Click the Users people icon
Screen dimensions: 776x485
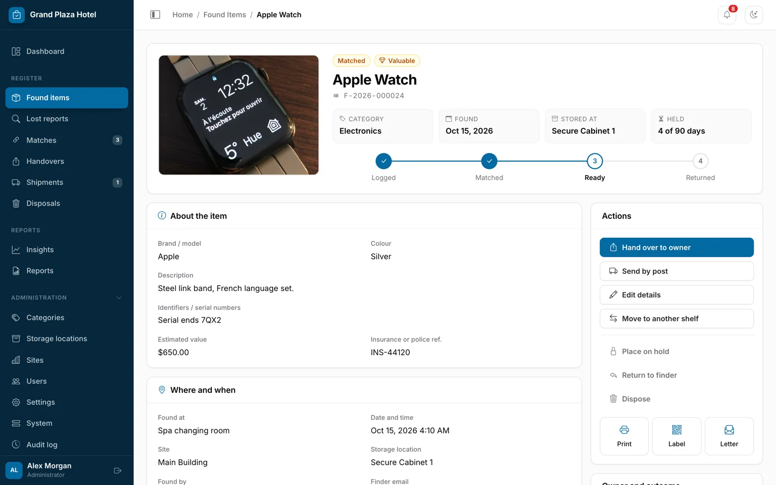click(x=16, y=381)
